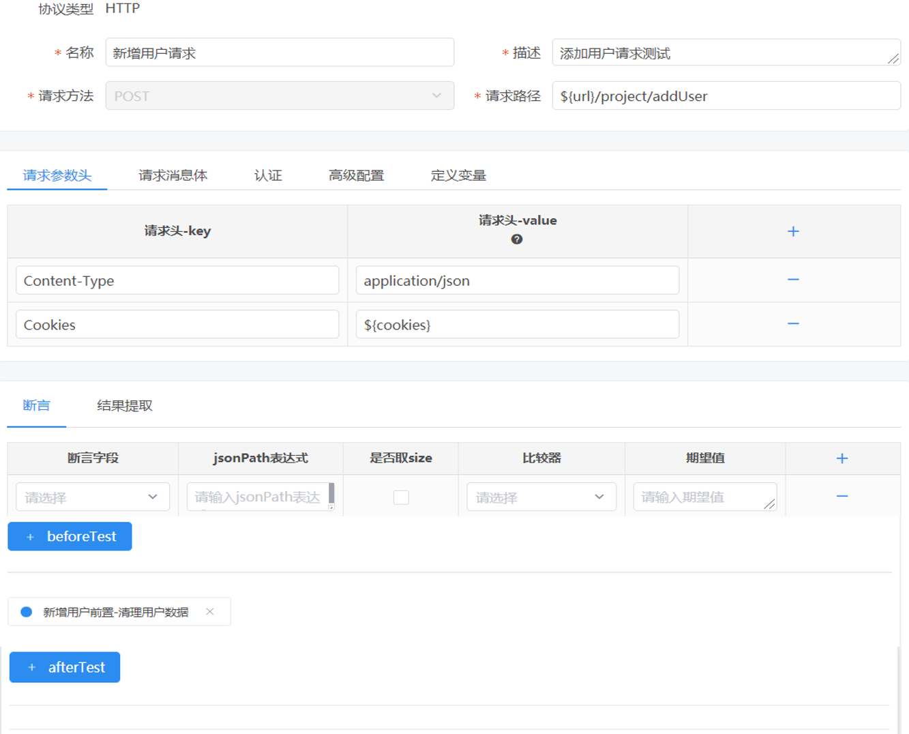Select the 断言 tab
This screenshot has height=734, width=909.
click(36, 405)
